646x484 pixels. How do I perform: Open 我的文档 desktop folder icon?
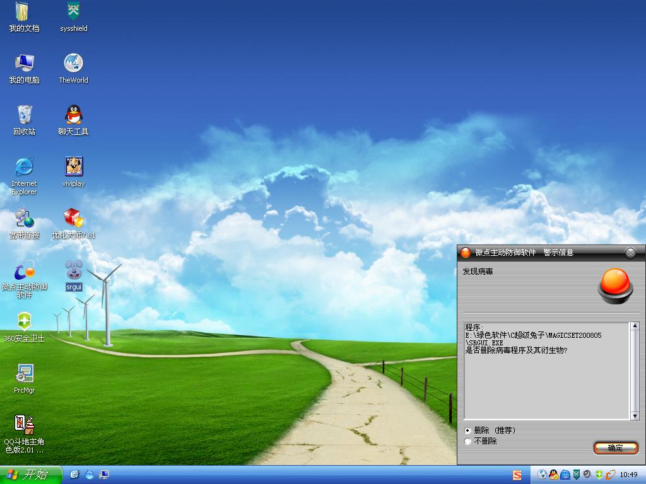[24, 13]
